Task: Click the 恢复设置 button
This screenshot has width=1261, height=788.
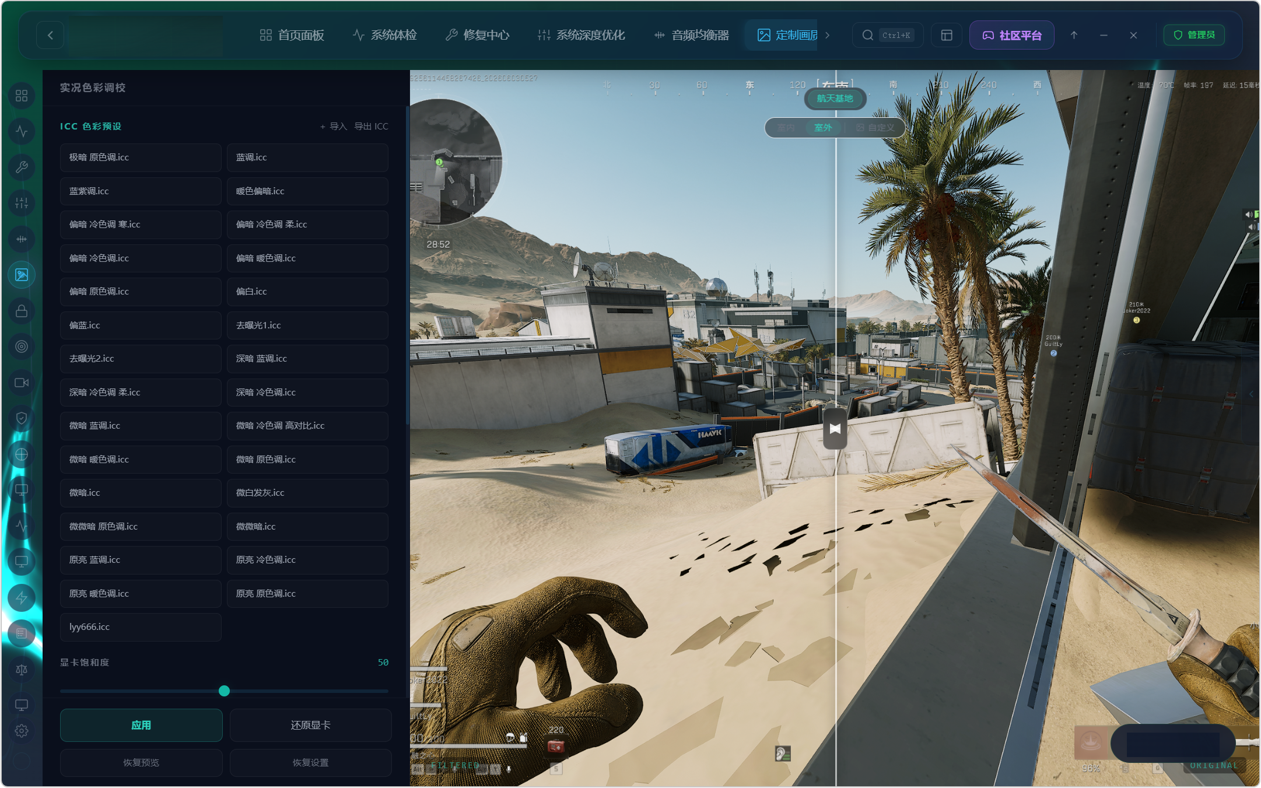Action: [x=310, y=762]
